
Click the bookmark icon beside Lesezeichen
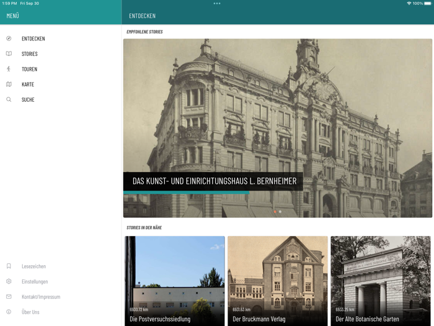coord(9,266)
